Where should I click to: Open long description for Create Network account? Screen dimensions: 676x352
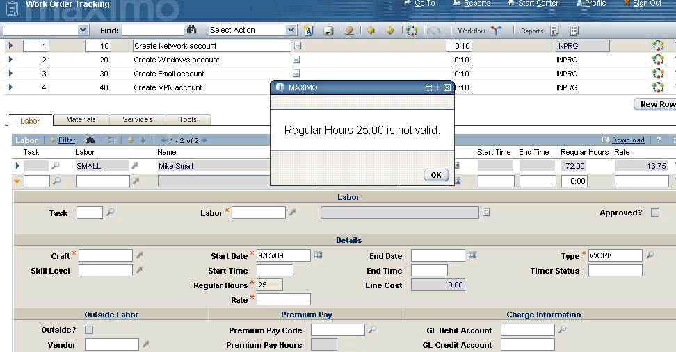298,46
